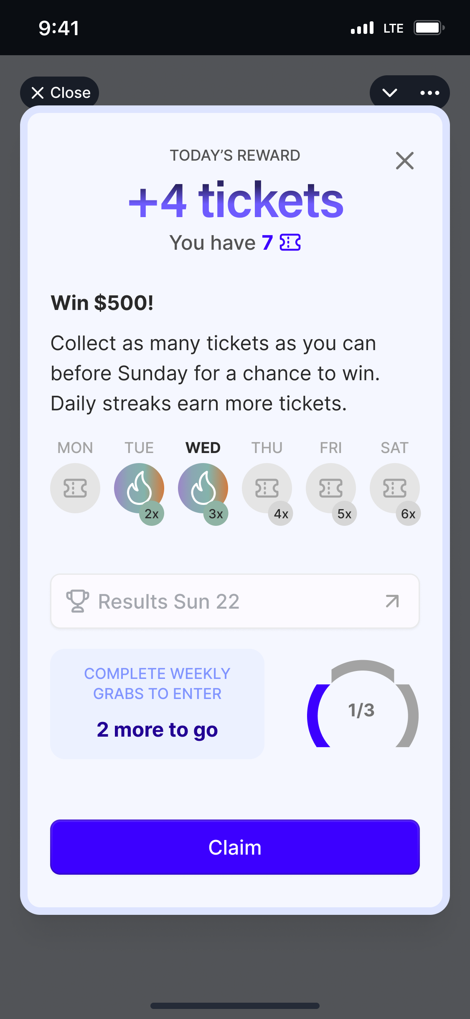Tap the battery indicator in the status bar
Screen dimensions: 470x1019
click(427, 28)
